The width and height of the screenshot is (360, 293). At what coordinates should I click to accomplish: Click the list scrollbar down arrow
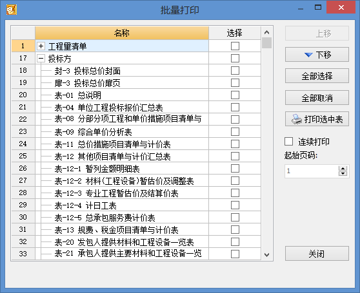click(x=266, y=255)
